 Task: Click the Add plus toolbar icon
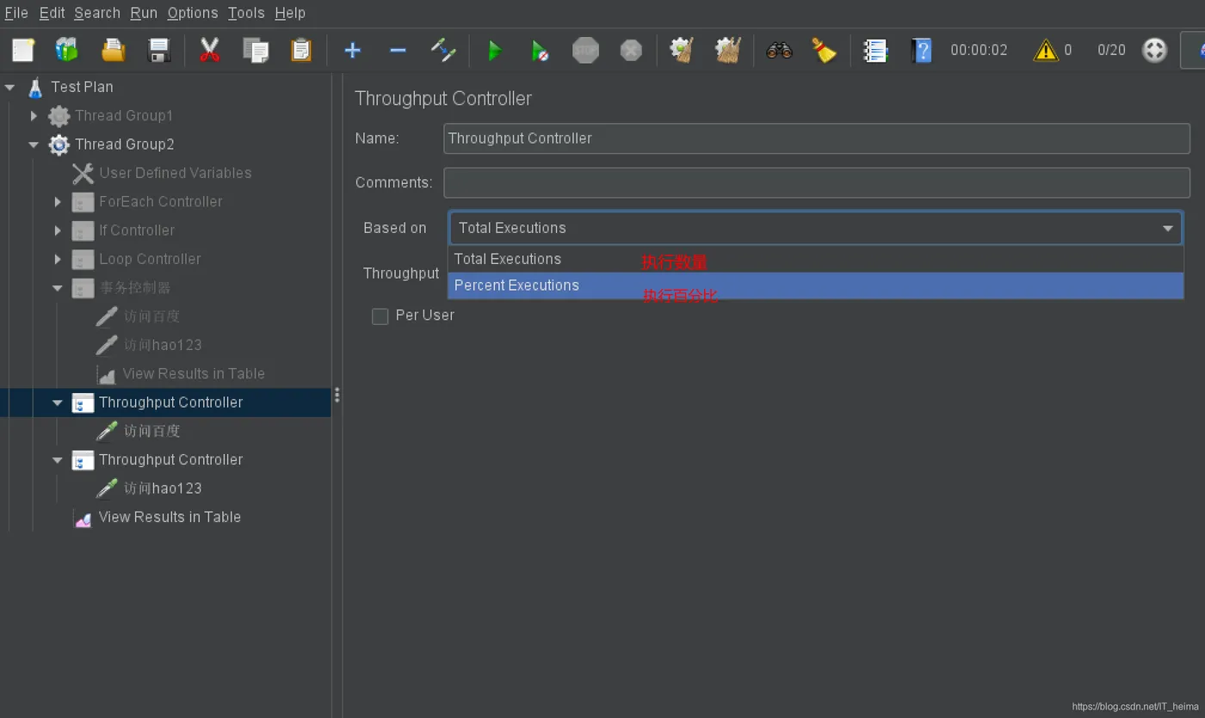[352, 51]
